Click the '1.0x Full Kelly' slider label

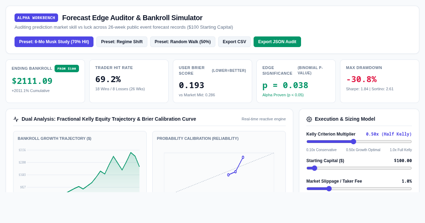401,150
